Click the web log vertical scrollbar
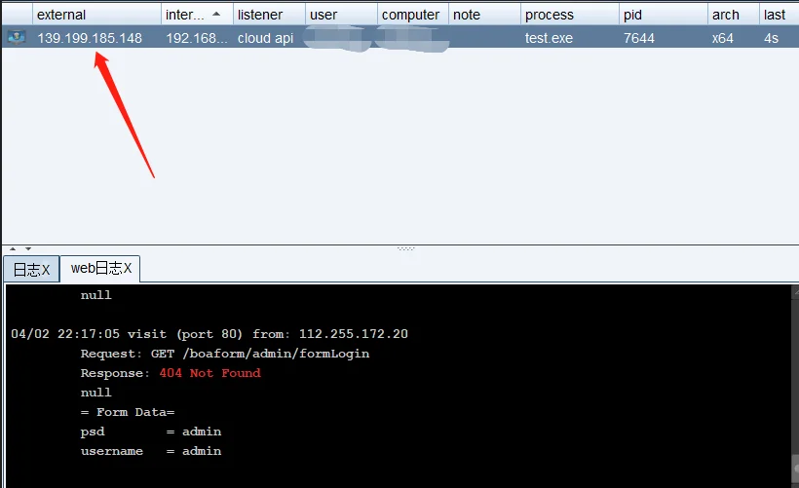This screenshot has width=799, height=488. click(x=795, y=384)
